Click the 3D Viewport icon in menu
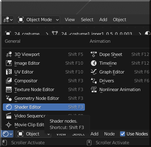Viewport: 151px width, 147px height. coord(9,54)
